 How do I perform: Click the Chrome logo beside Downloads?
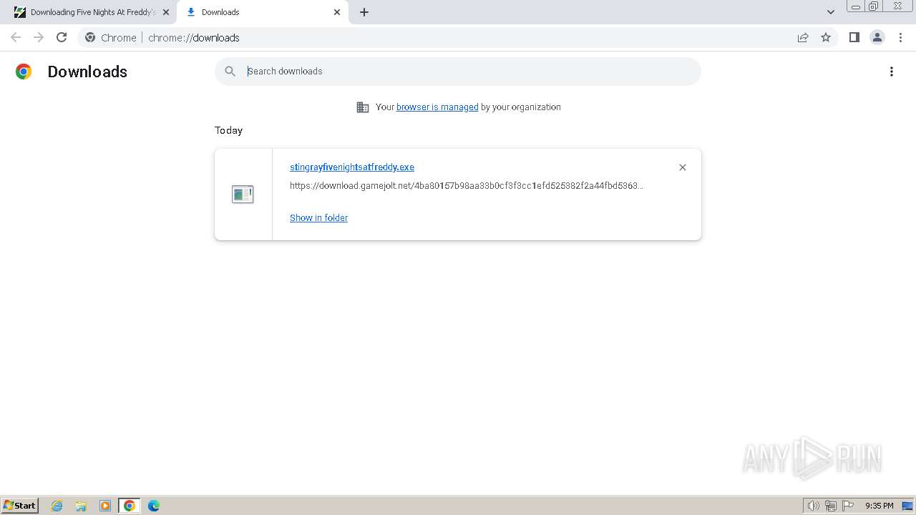(24, 72)
